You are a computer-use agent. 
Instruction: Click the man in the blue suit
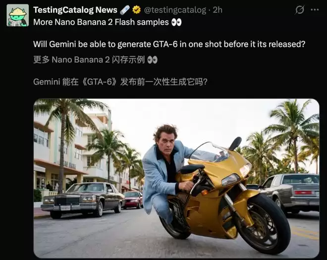[x=162, y=169]
